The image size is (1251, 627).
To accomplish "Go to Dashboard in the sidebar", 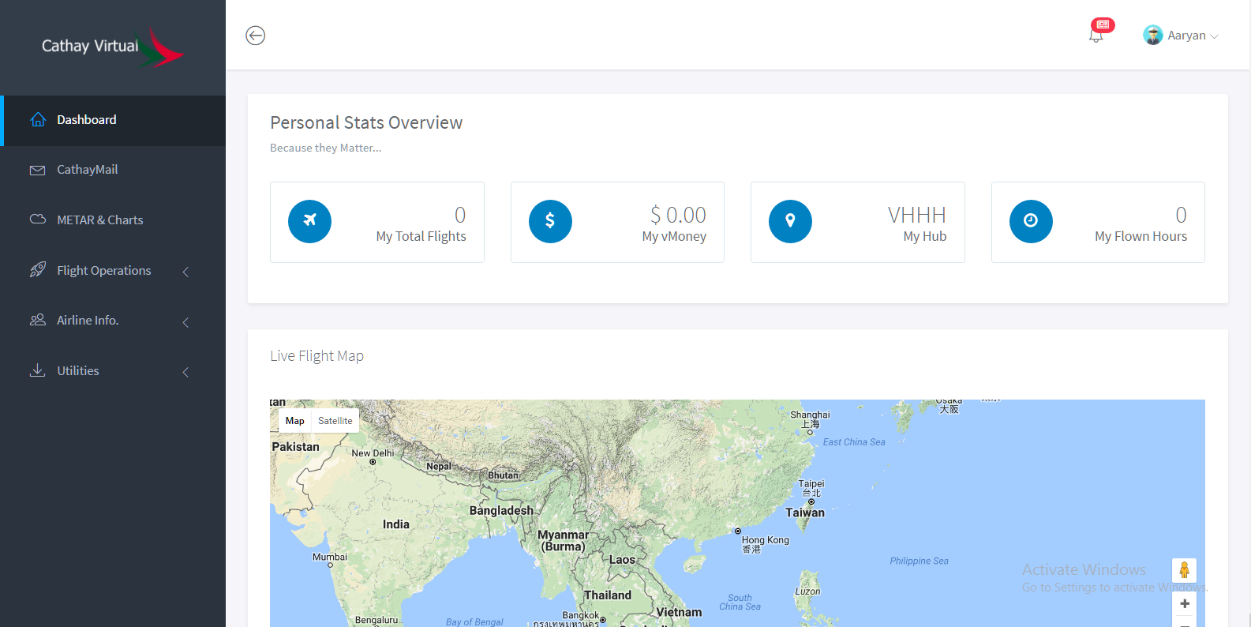I will pyautogui.click(x=113, y=120).
